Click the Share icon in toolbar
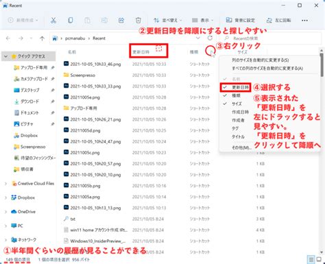 tap(121, 21)
